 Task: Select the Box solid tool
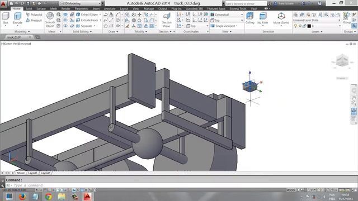tap(6, 18)
